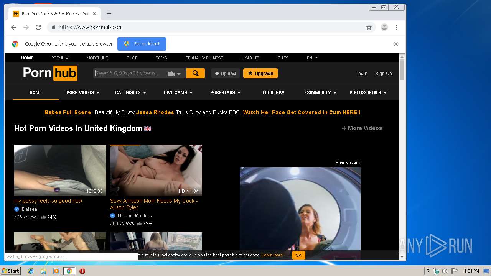Bookmark this page with the star

pyautogui.click(x=369, y=27)
